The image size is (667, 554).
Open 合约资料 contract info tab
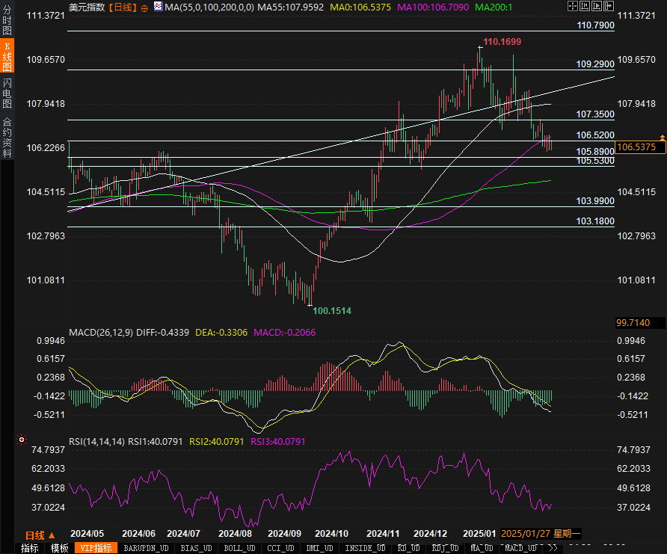(7, 137)
